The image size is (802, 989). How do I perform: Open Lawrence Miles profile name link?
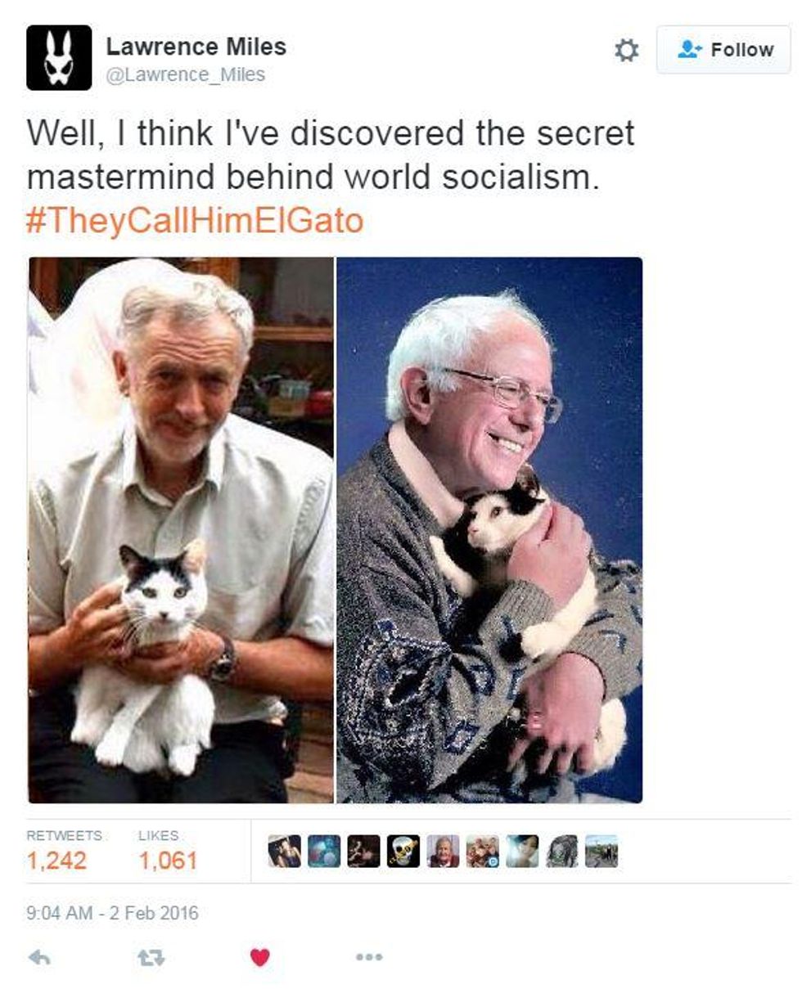click(196, 47)
